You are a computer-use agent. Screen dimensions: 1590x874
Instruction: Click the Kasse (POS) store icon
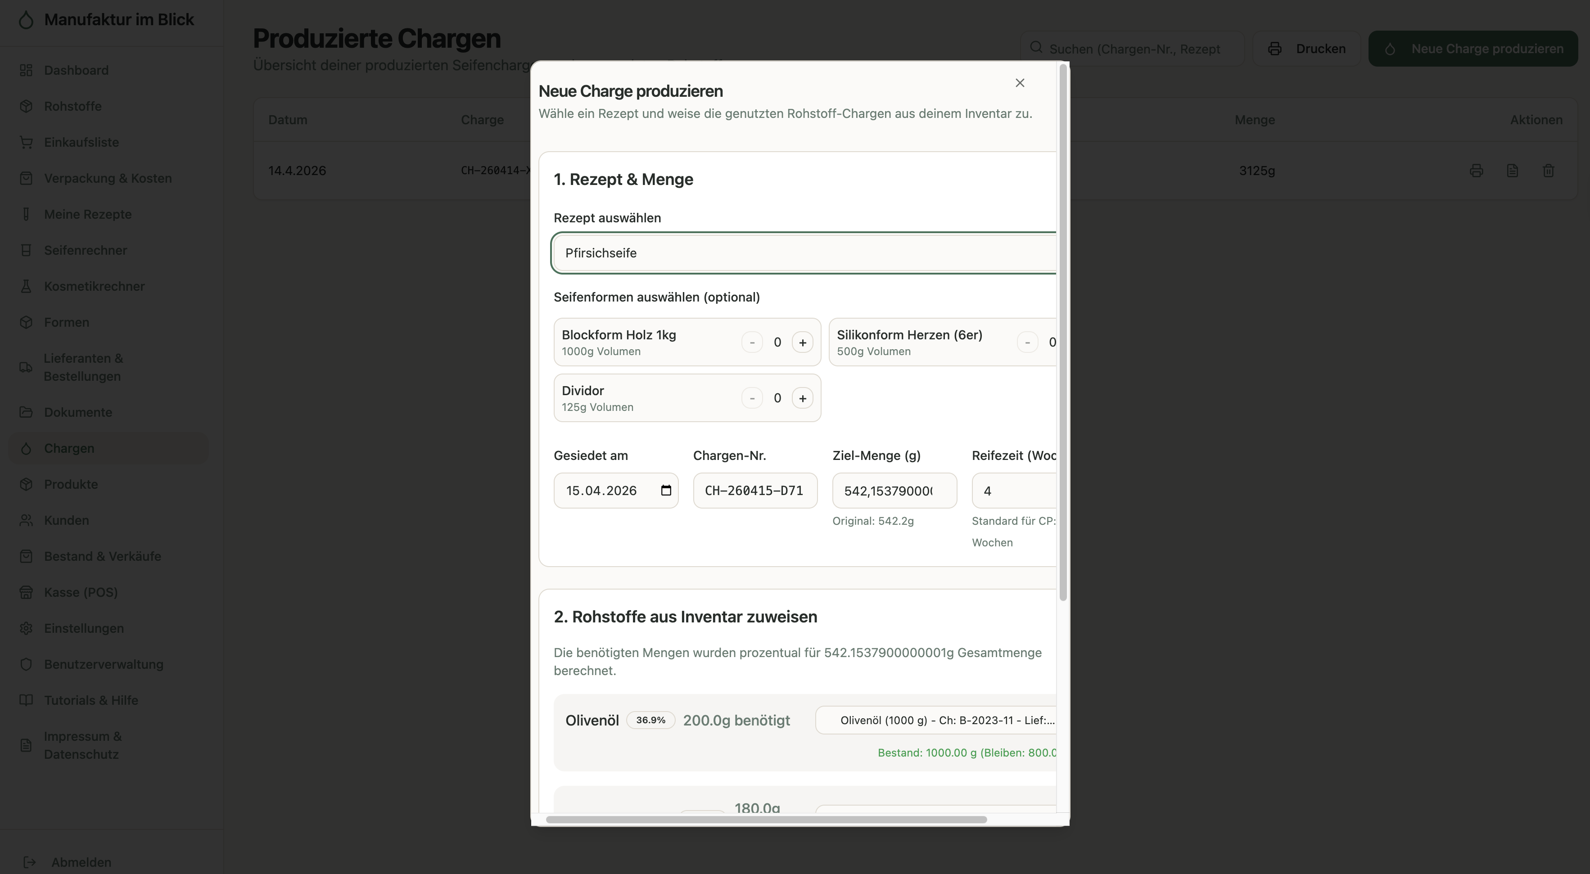pyautogui.click(x=26, y=593)
